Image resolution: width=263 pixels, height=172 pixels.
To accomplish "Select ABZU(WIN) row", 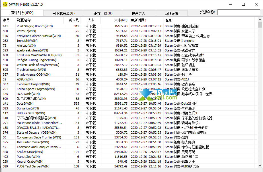I will [130, 79].
